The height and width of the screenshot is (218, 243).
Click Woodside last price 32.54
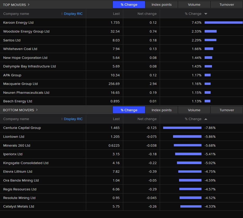click(x=115, y=32)
